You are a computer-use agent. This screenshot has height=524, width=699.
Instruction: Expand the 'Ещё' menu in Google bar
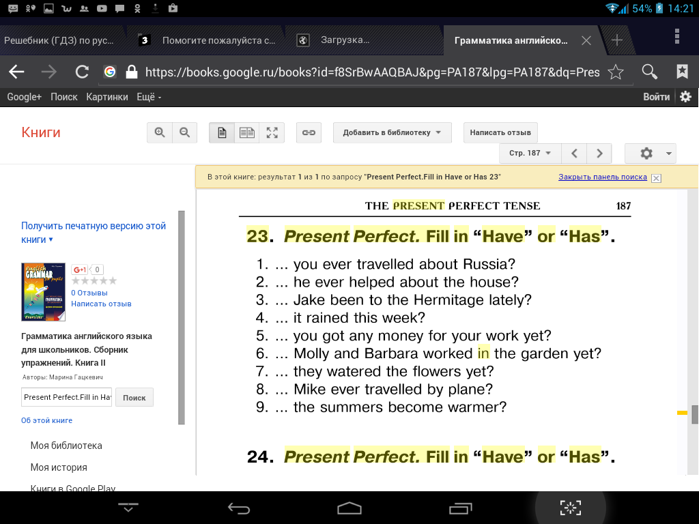click(149, 97)
